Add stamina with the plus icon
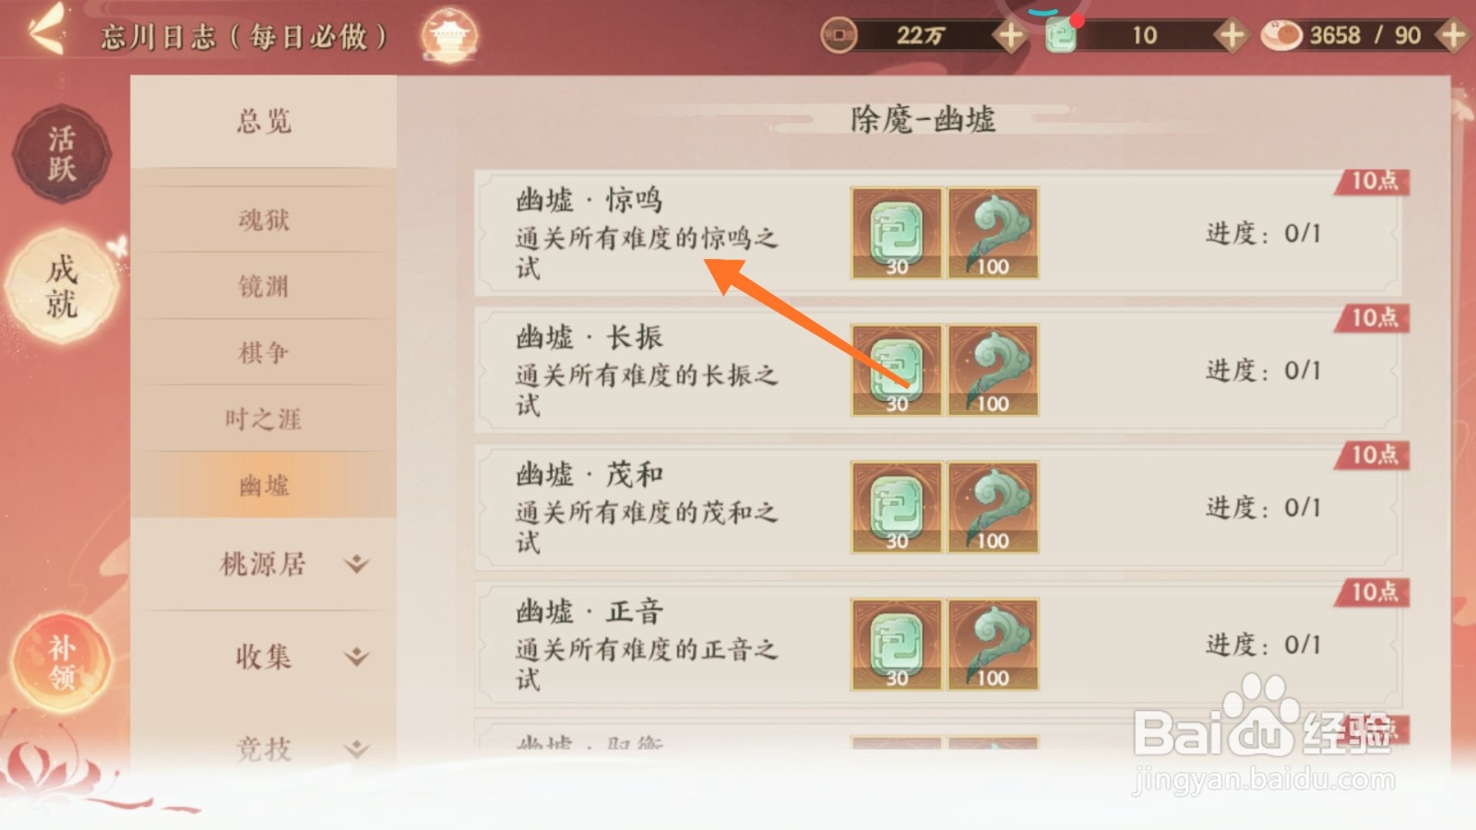 (1453, 36)
